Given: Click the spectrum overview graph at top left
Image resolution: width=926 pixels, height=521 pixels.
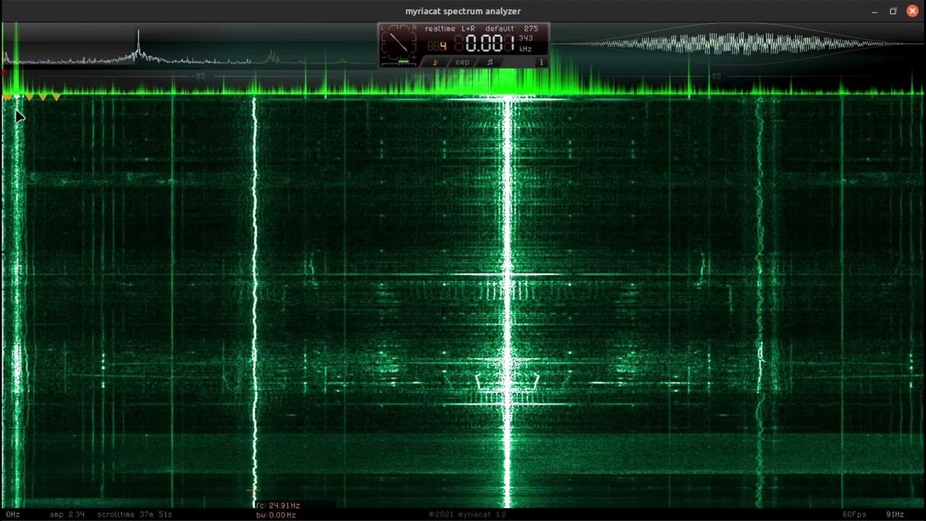Looking at the screenshot, I should coord(188,45).
